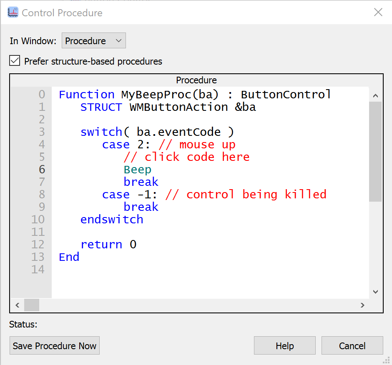Image resolution: width=392 pixels, height=365 pixels.
Task: Click empty line 14 in editor
Action: (167, 270)
